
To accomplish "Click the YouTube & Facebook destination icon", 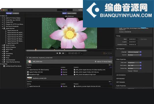I will [4, 26].
